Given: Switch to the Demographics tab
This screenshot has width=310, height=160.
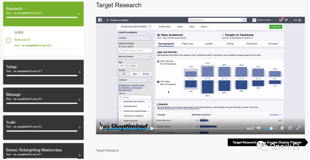Looking at the screenshot, I should pyautogui.click(x=166, y=44).
